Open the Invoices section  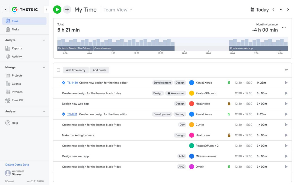click(17, 92)
